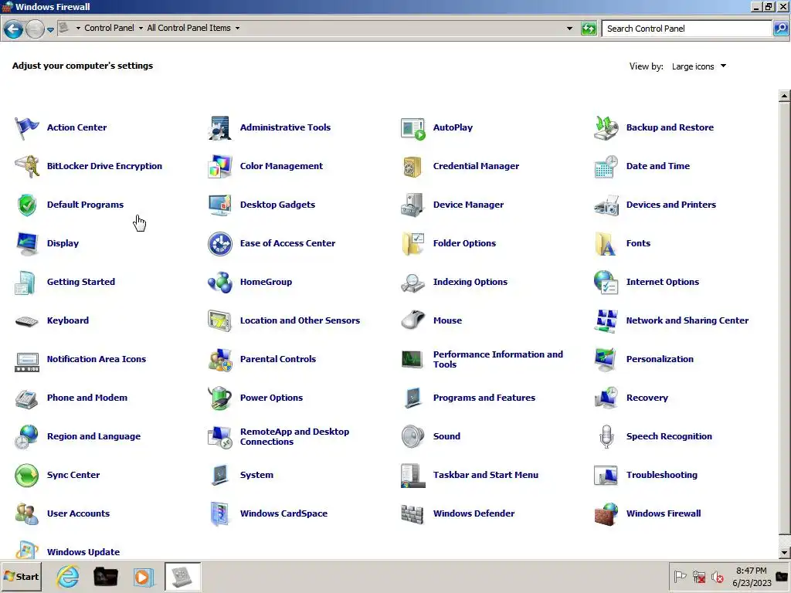Click the Network and Sharing Center link
Screen dimensions: 791x593
coord(687,320)
